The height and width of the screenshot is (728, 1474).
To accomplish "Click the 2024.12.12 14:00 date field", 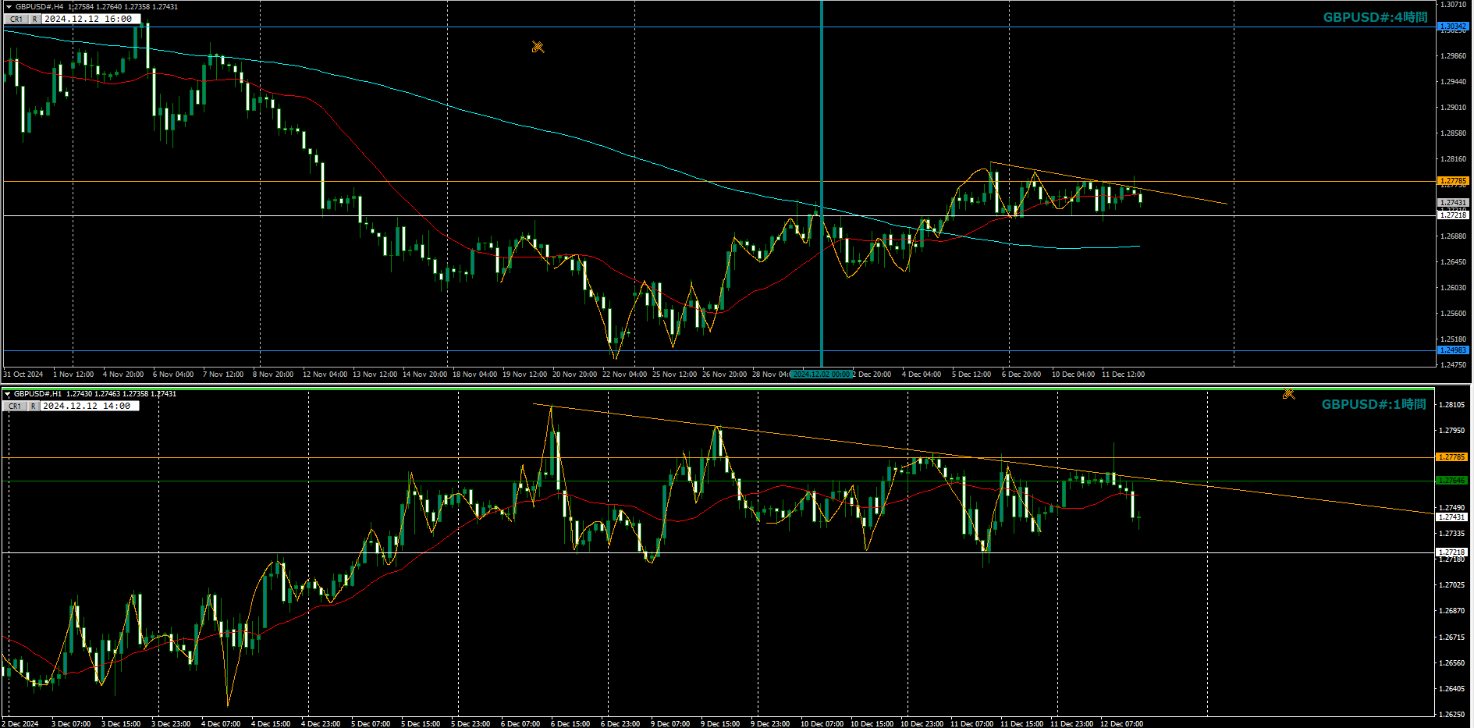I will tap(89, 406).
